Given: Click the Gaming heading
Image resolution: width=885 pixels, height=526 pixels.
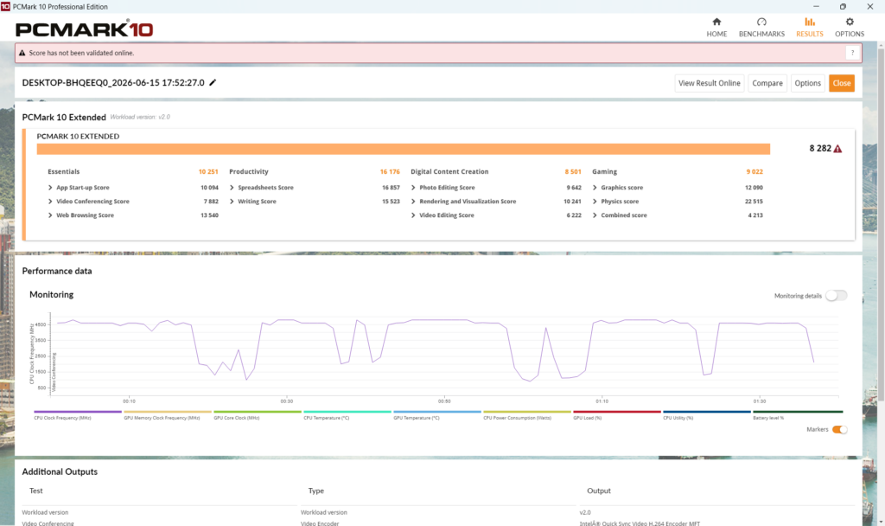Looking at the screenshot, I should pos(604,172).
